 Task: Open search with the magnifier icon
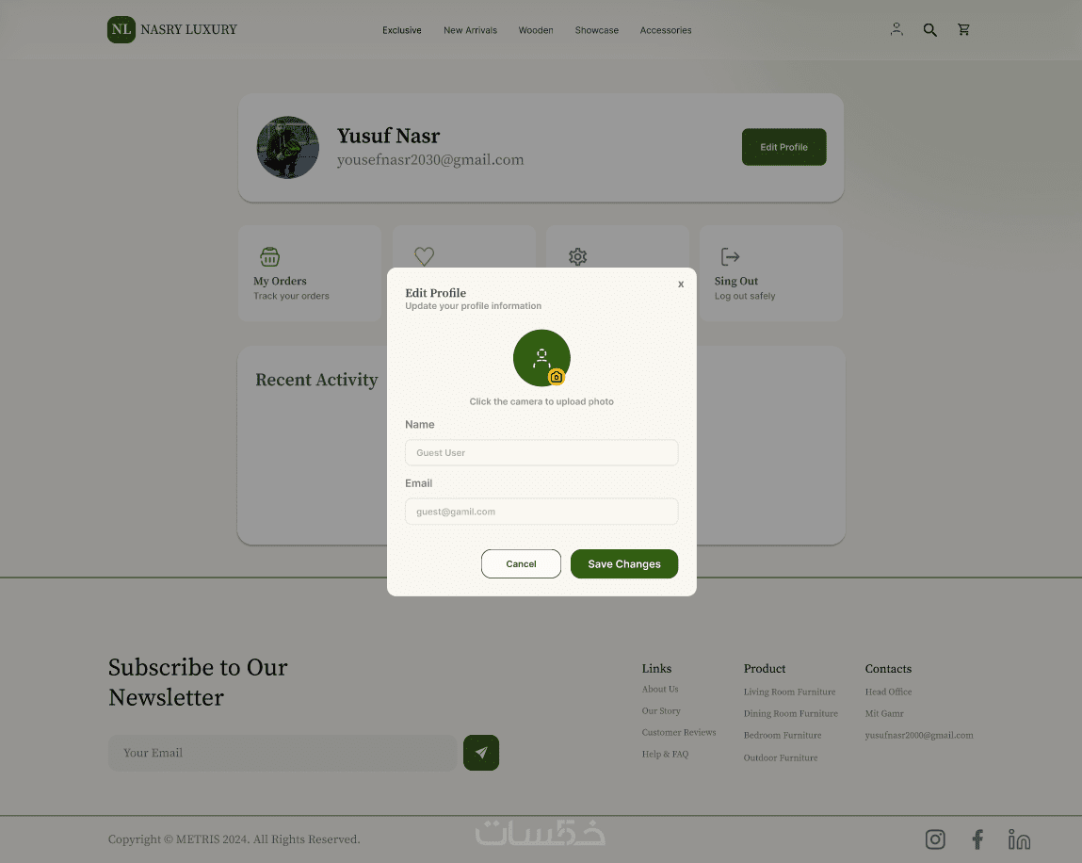click(x=930, y=30)
